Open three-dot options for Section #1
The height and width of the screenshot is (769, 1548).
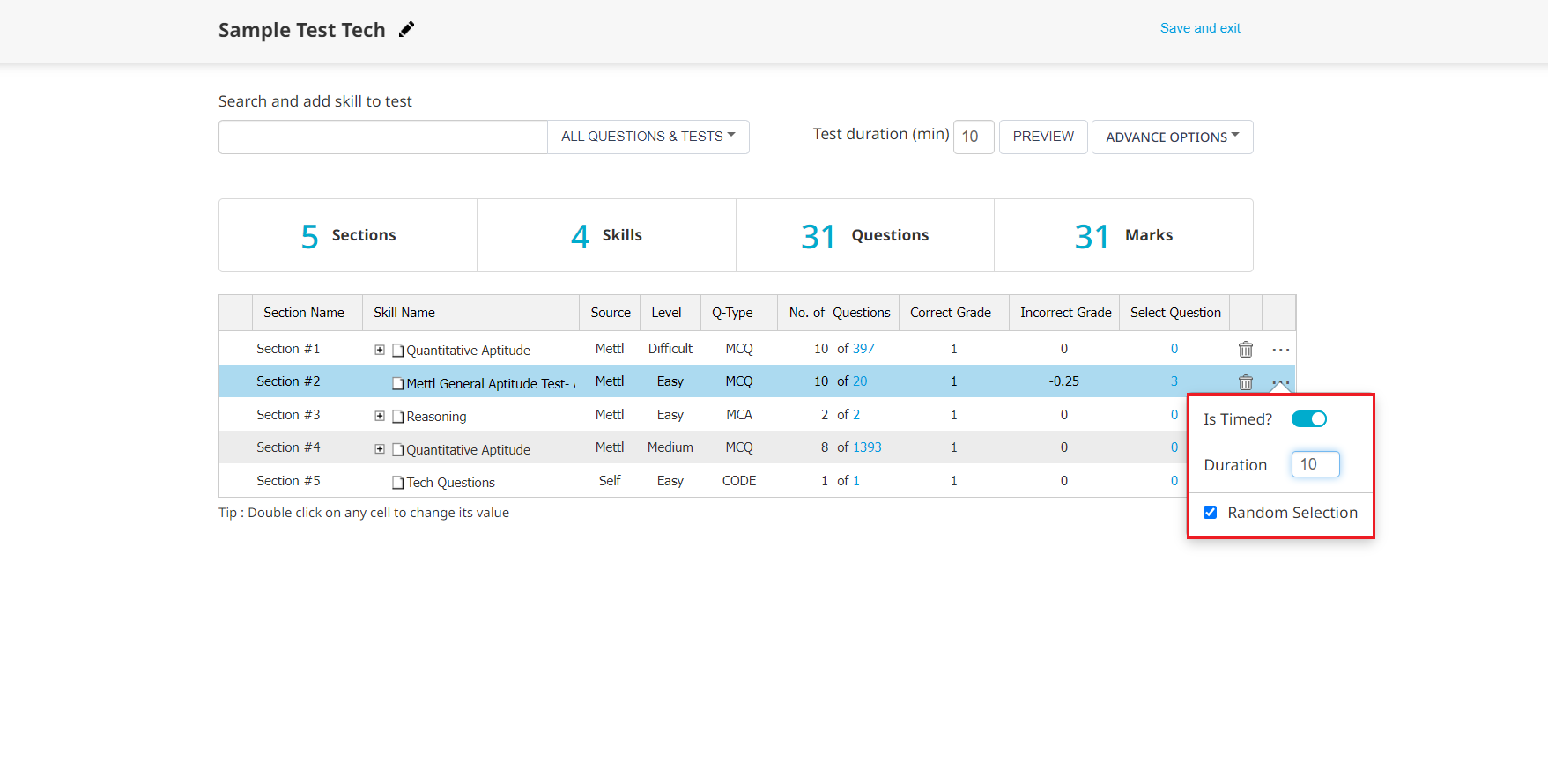1280,350
